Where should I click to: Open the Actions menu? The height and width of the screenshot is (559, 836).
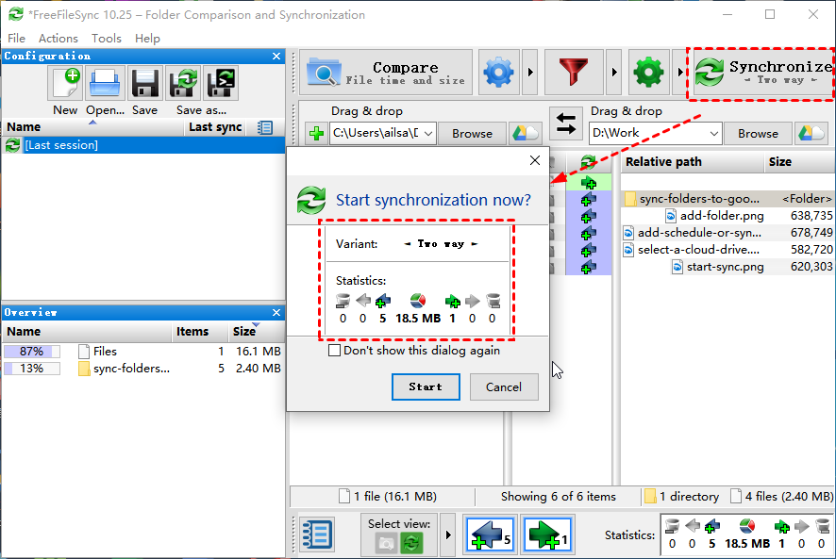tap(58, 39)
